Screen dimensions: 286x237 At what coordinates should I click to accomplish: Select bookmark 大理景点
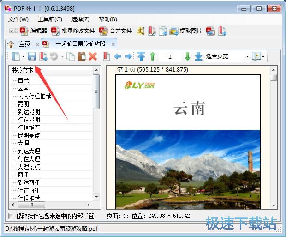[x=29, y=167]
